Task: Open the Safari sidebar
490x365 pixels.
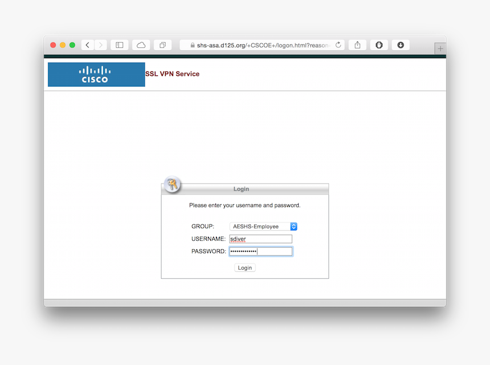Action: pos(120,44)
